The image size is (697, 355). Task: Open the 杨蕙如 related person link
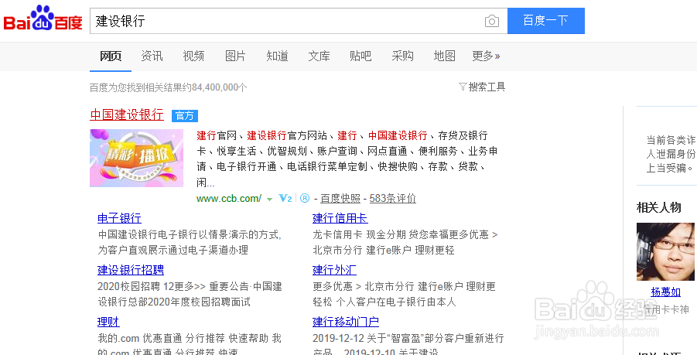click(x=665, y=292)
